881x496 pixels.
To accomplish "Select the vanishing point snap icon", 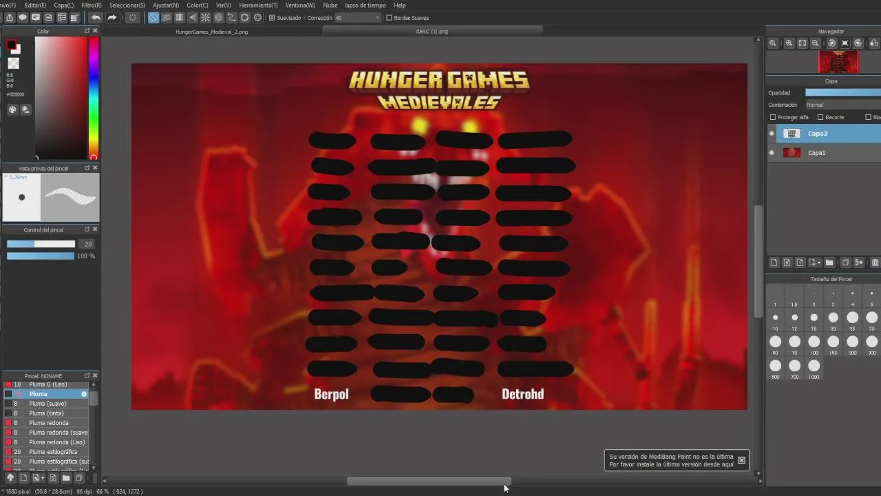I will [193, 17].
